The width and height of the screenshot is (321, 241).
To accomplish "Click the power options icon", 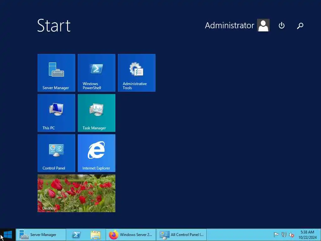I will click(282, 25).
